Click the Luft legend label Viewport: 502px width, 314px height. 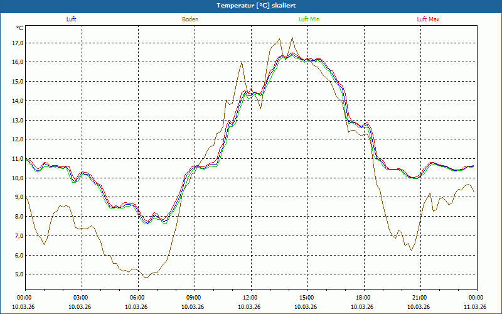72,19
